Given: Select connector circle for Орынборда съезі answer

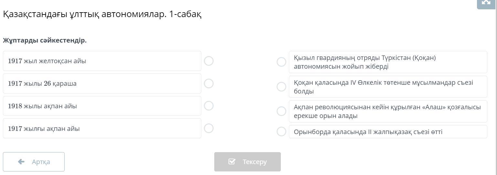Looking at the screenshot, I should [281, 131].
